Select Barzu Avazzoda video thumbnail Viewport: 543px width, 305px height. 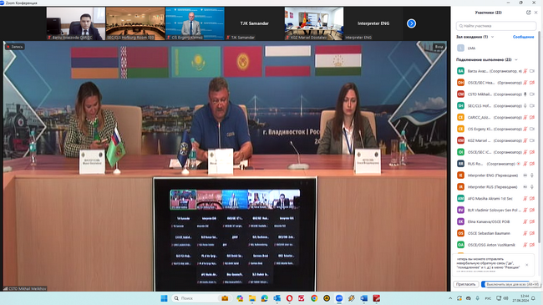pyautogui.click(x=76, y=23)
